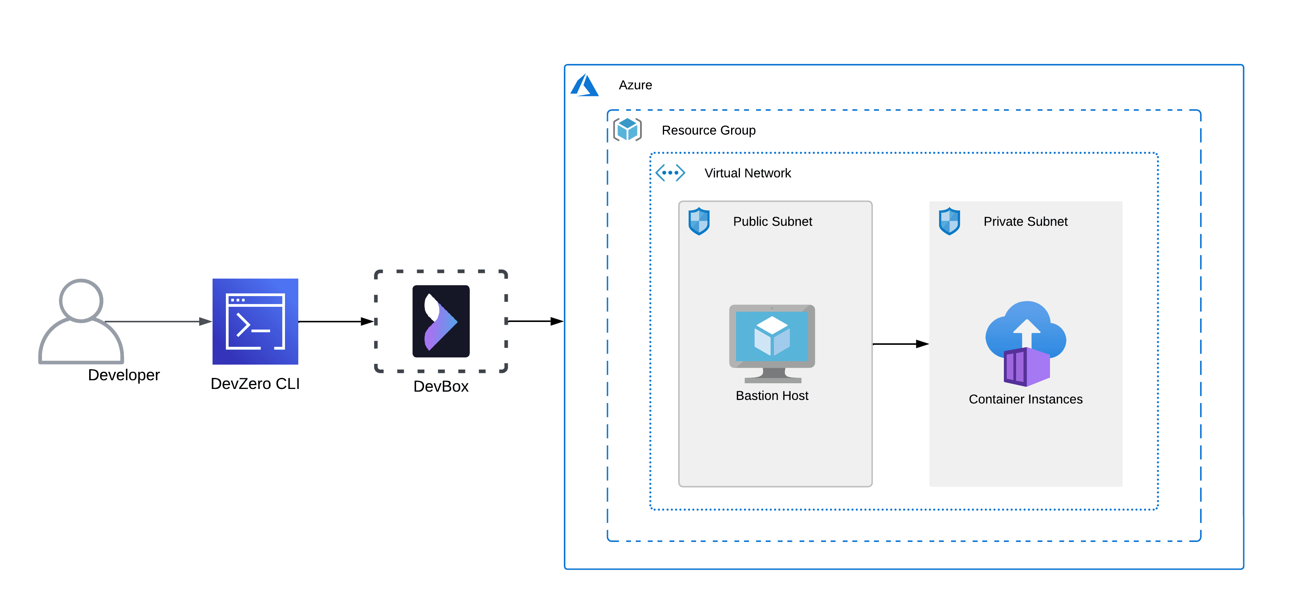
Task: Select the Container Instances cloud icon
Action: pyautogui.click(x=1026, y=343)
